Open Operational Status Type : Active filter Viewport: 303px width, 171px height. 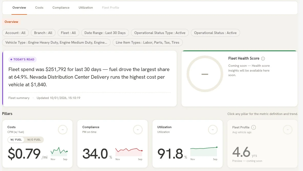click(160, 33)
